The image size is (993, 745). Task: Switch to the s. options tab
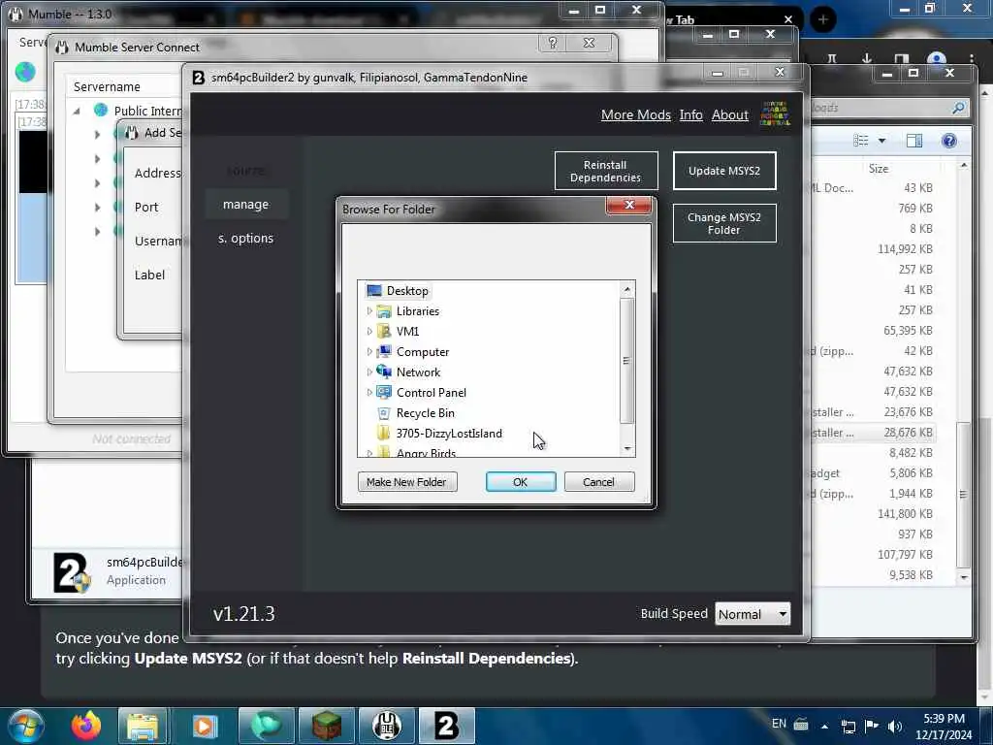click(x=245, y=239)
